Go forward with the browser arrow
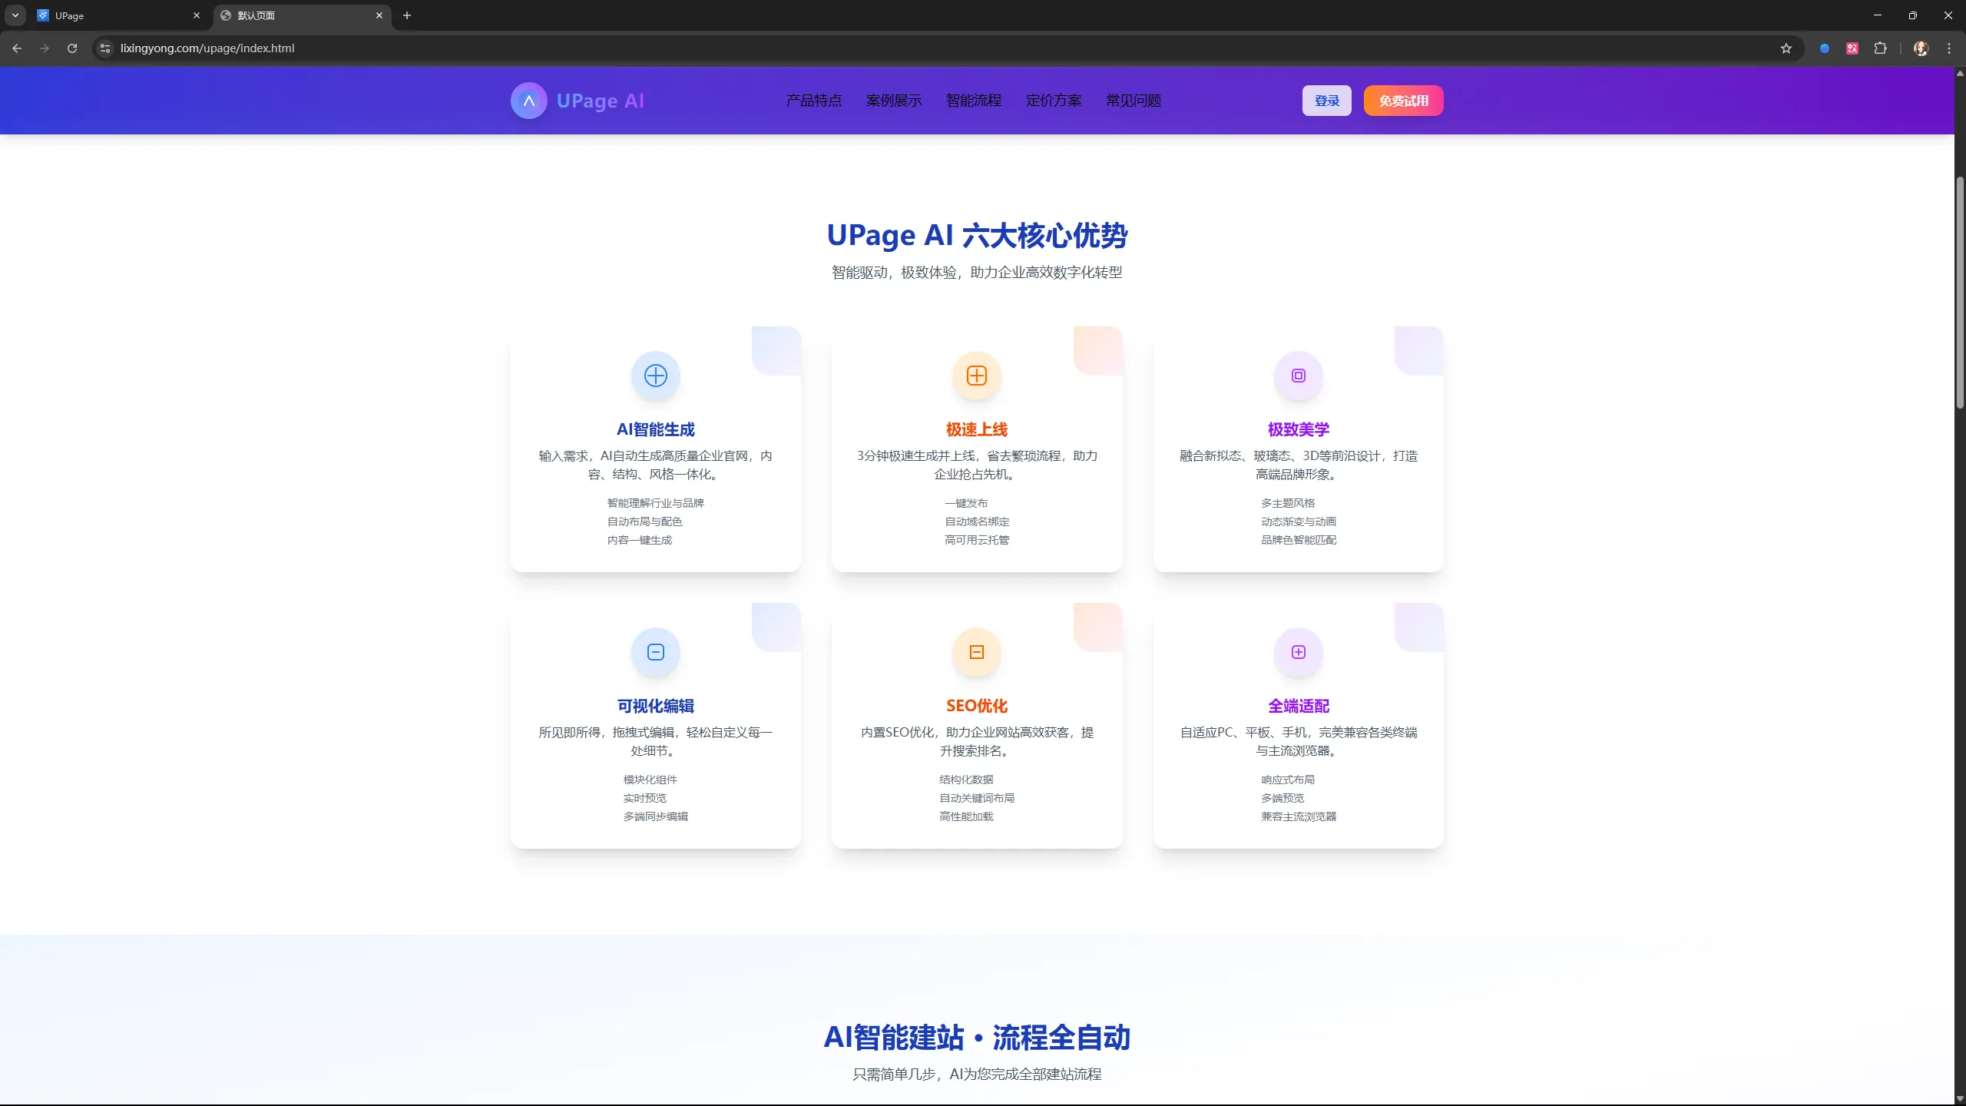This screenshot has height=1106, width=1966. pos(45,48)
